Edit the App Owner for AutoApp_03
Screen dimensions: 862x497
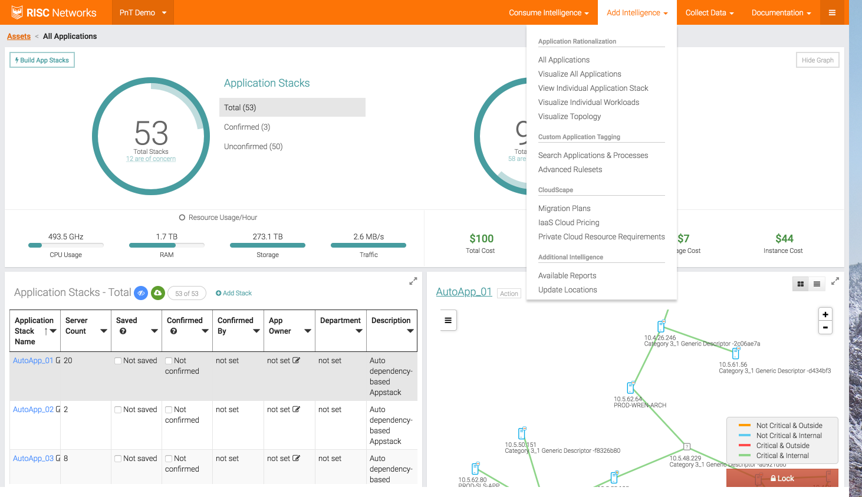pyautogui.click(x=296, y=458)
